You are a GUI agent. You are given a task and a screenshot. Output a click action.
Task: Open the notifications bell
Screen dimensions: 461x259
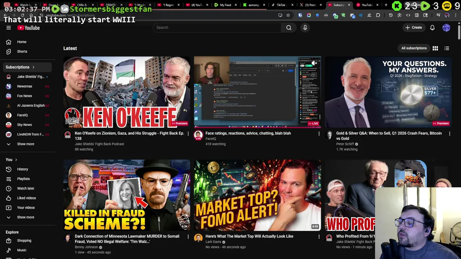432,28
